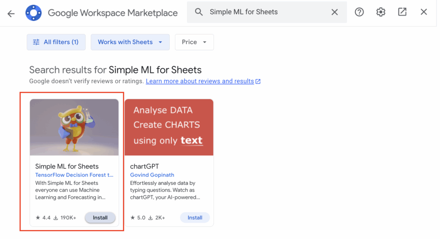Open the Govind Gopinath developer link
This screenshot has width=440, height=239.
[x=152, y=175]
